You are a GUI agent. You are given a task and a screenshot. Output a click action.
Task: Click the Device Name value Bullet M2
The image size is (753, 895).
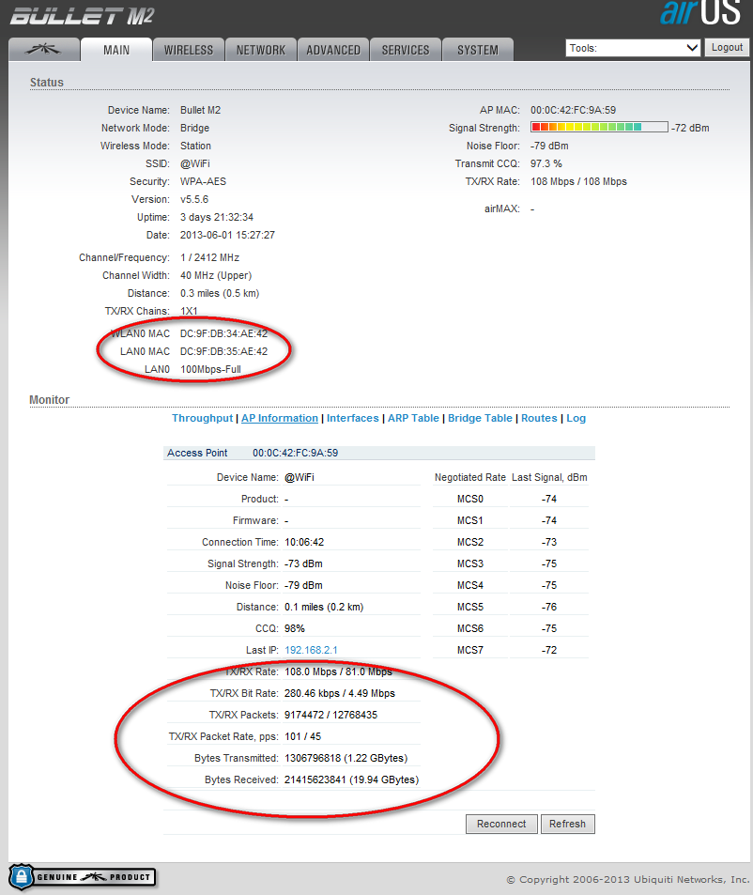200,110
